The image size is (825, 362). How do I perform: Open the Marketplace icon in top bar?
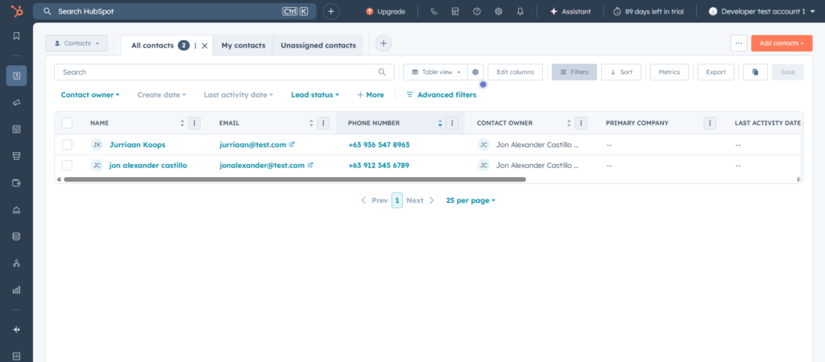click(455, 11)
